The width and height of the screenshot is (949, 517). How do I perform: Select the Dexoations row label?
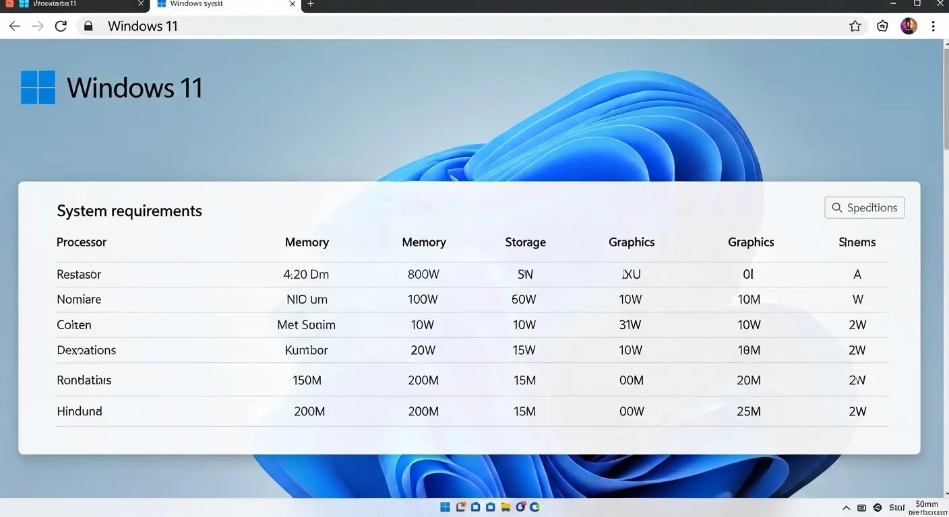click(86, 350)
